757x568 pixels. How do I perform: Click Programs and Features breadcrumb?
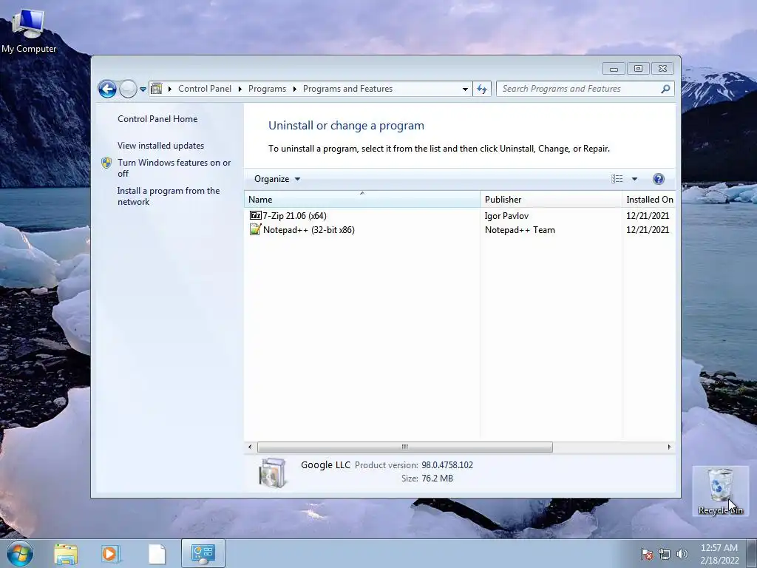tap(347, 89)
